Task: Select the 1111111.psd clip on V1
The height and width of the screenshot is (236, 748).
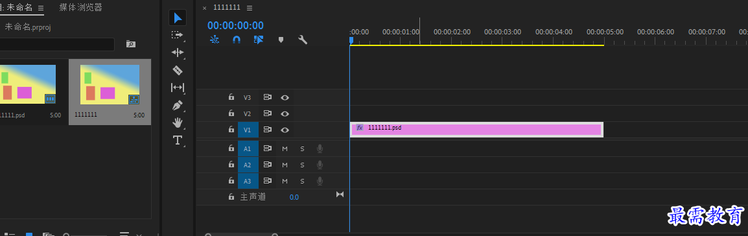Action: [476, 130]
